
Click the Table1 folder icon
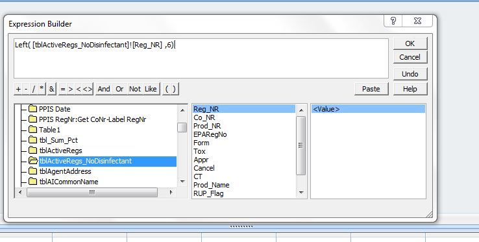click(32, 130)
